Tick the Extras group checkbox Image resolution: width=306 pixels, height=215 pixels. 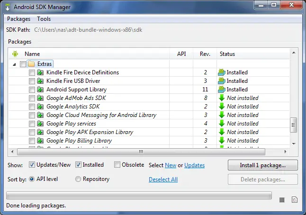(x=23, y=64)
